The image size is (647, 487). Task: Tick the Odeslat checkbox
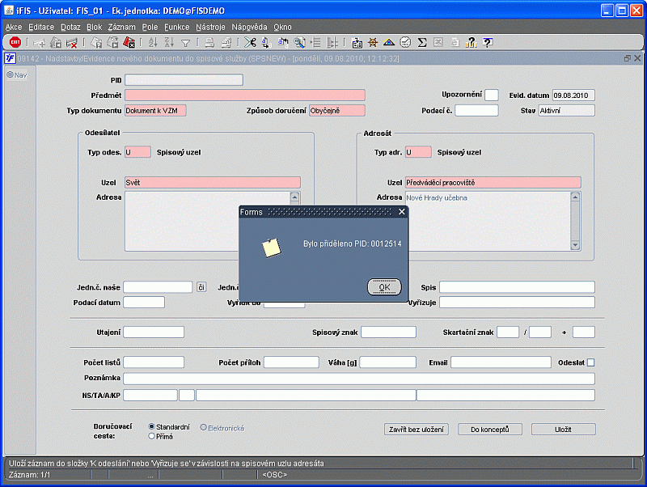tap(591, 362)
